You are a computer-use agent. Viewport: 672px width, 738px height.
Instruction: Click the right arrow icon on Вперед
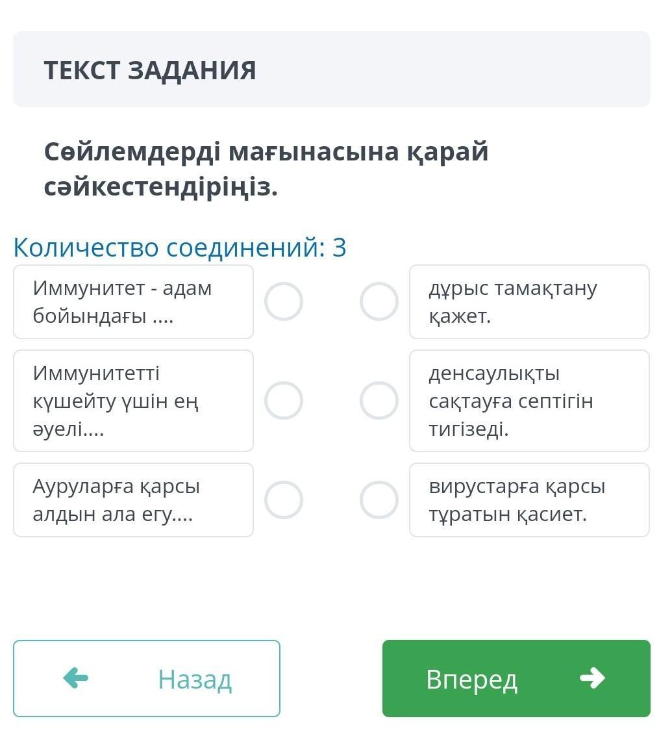(592, 679)
